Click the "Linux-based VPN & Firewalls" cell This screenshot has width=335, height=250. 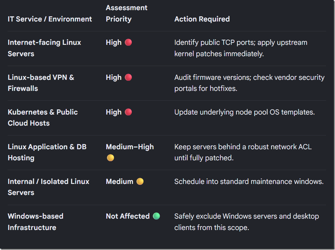(41, 83)
